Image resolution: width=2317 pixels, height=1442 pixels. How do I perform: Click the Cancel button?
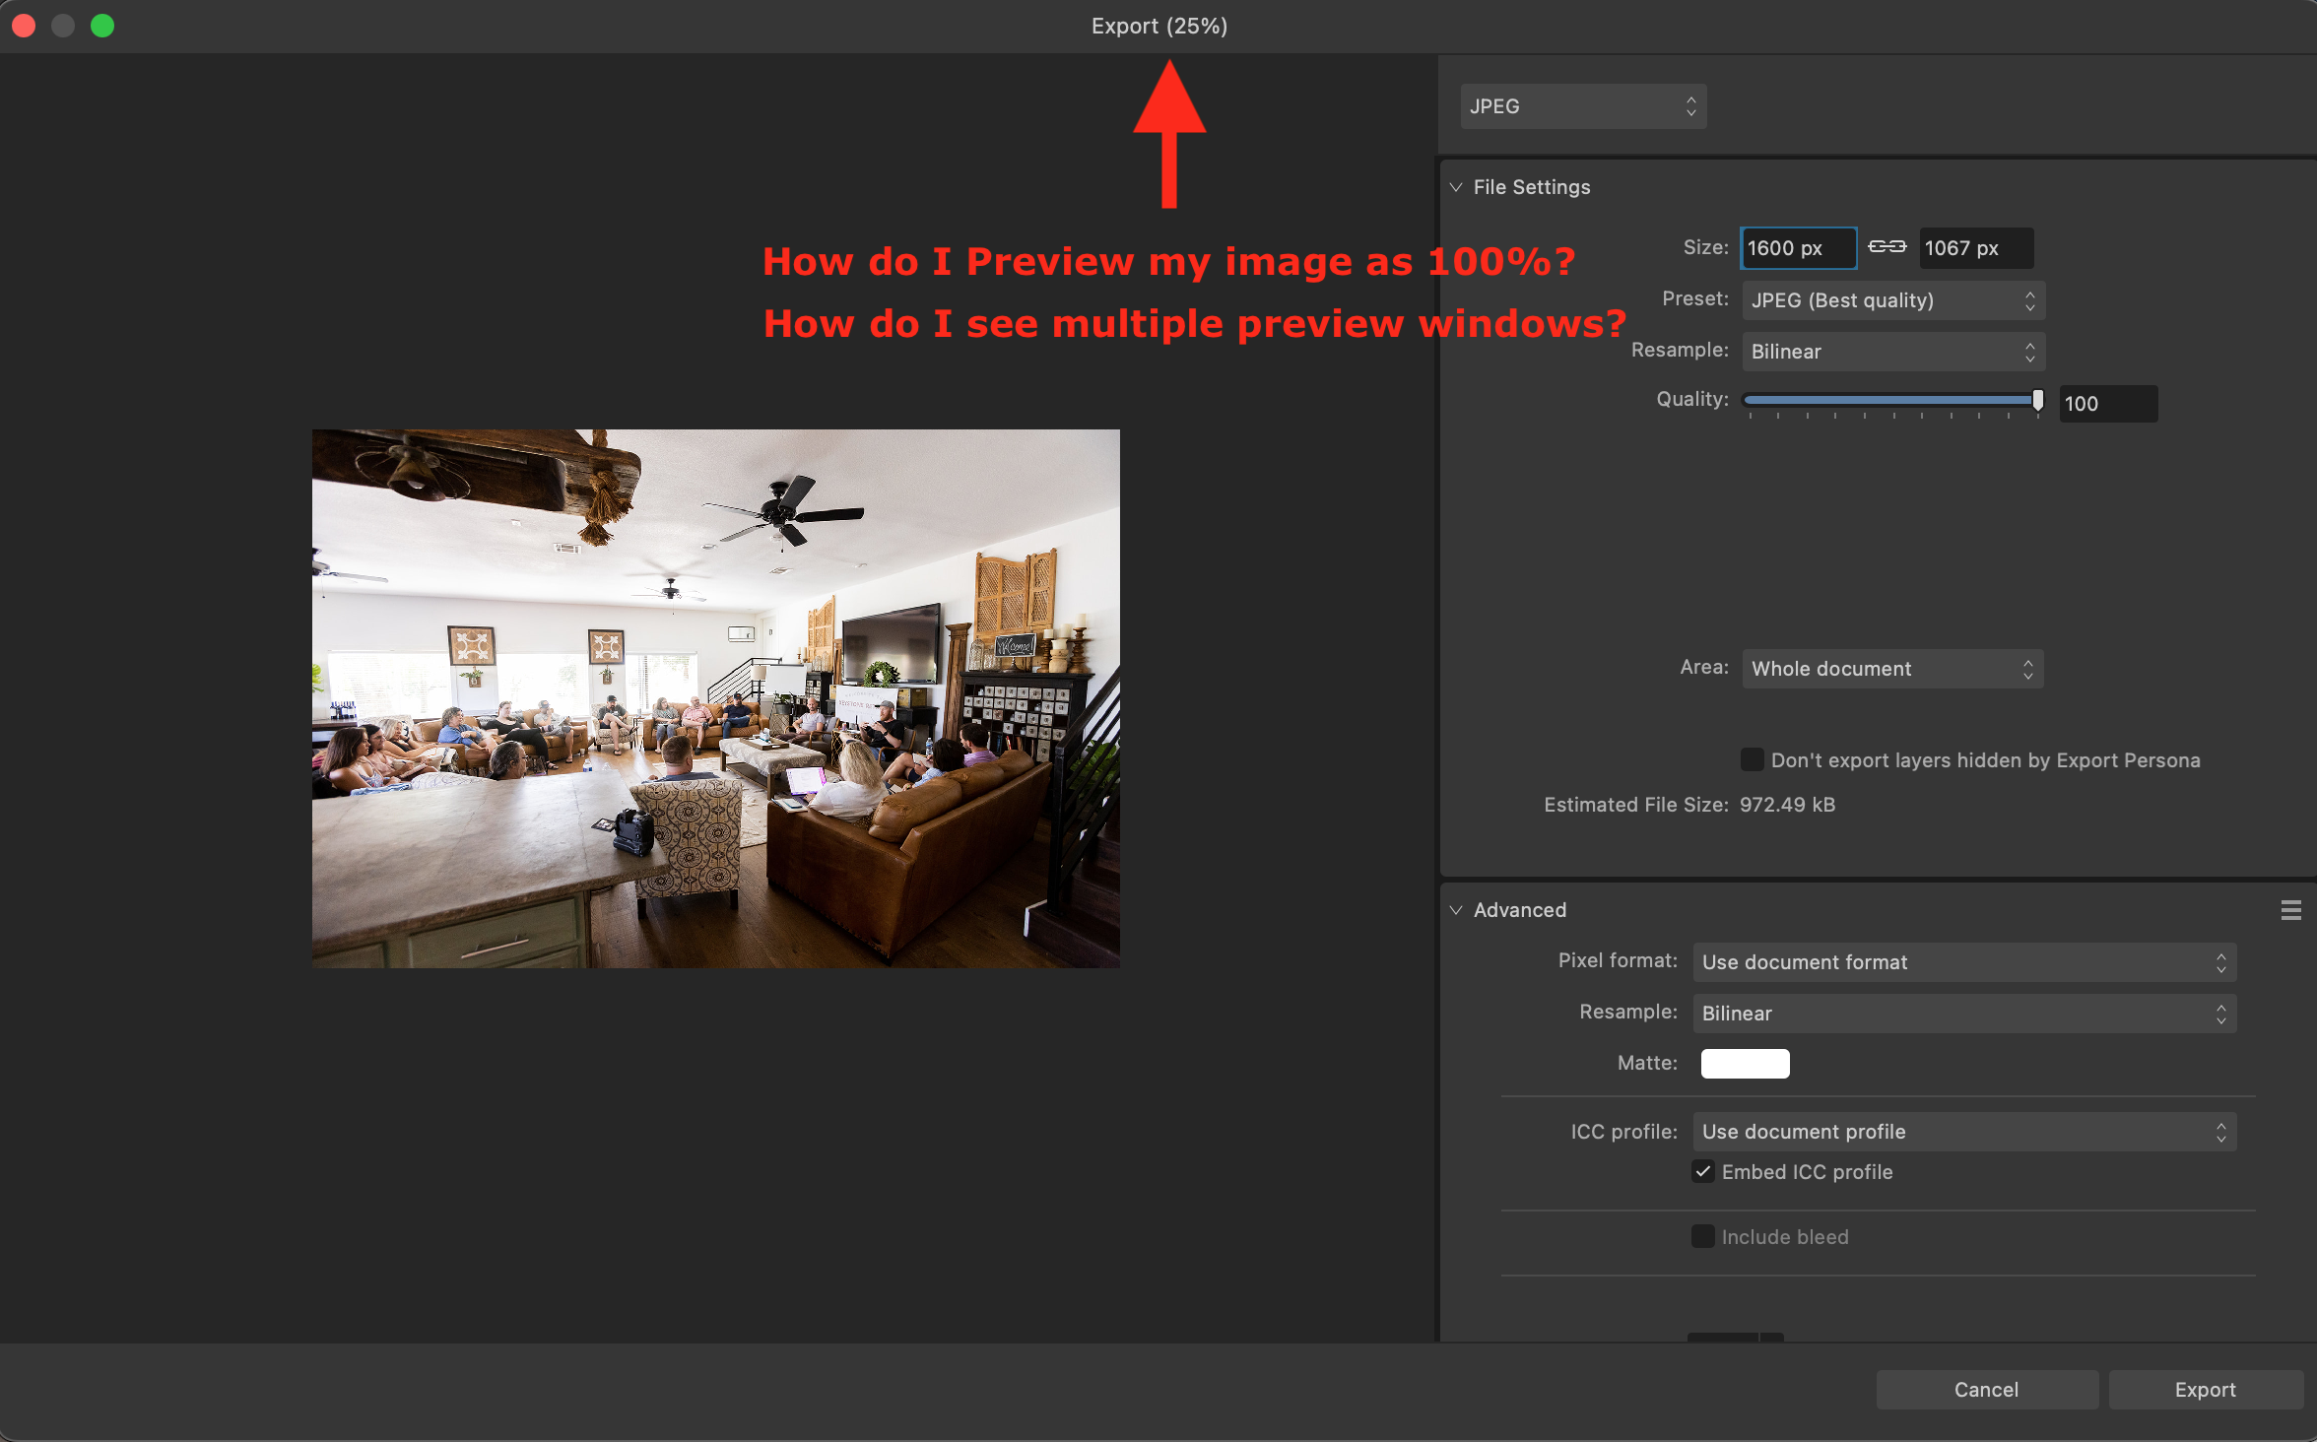(x=1986, y=1390)
